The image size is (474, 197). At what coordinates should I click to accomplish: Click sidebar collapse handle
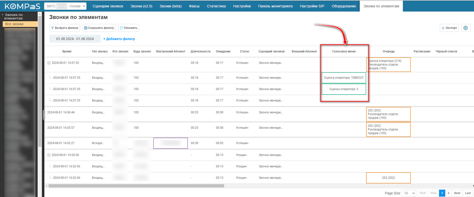point(44,115)
